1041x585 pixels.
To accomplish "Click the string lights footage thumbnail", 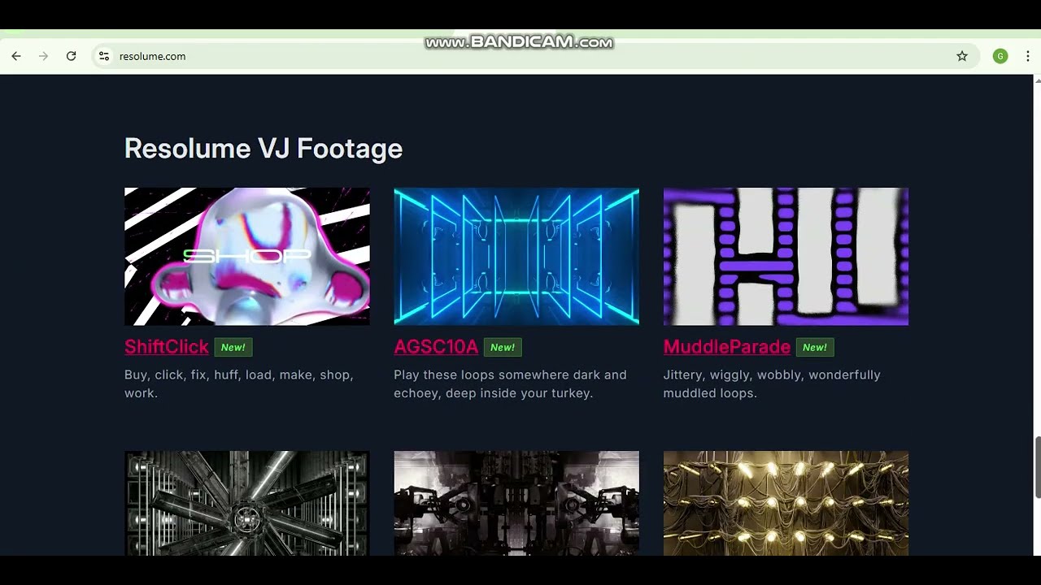I will (x=786, y=504).
